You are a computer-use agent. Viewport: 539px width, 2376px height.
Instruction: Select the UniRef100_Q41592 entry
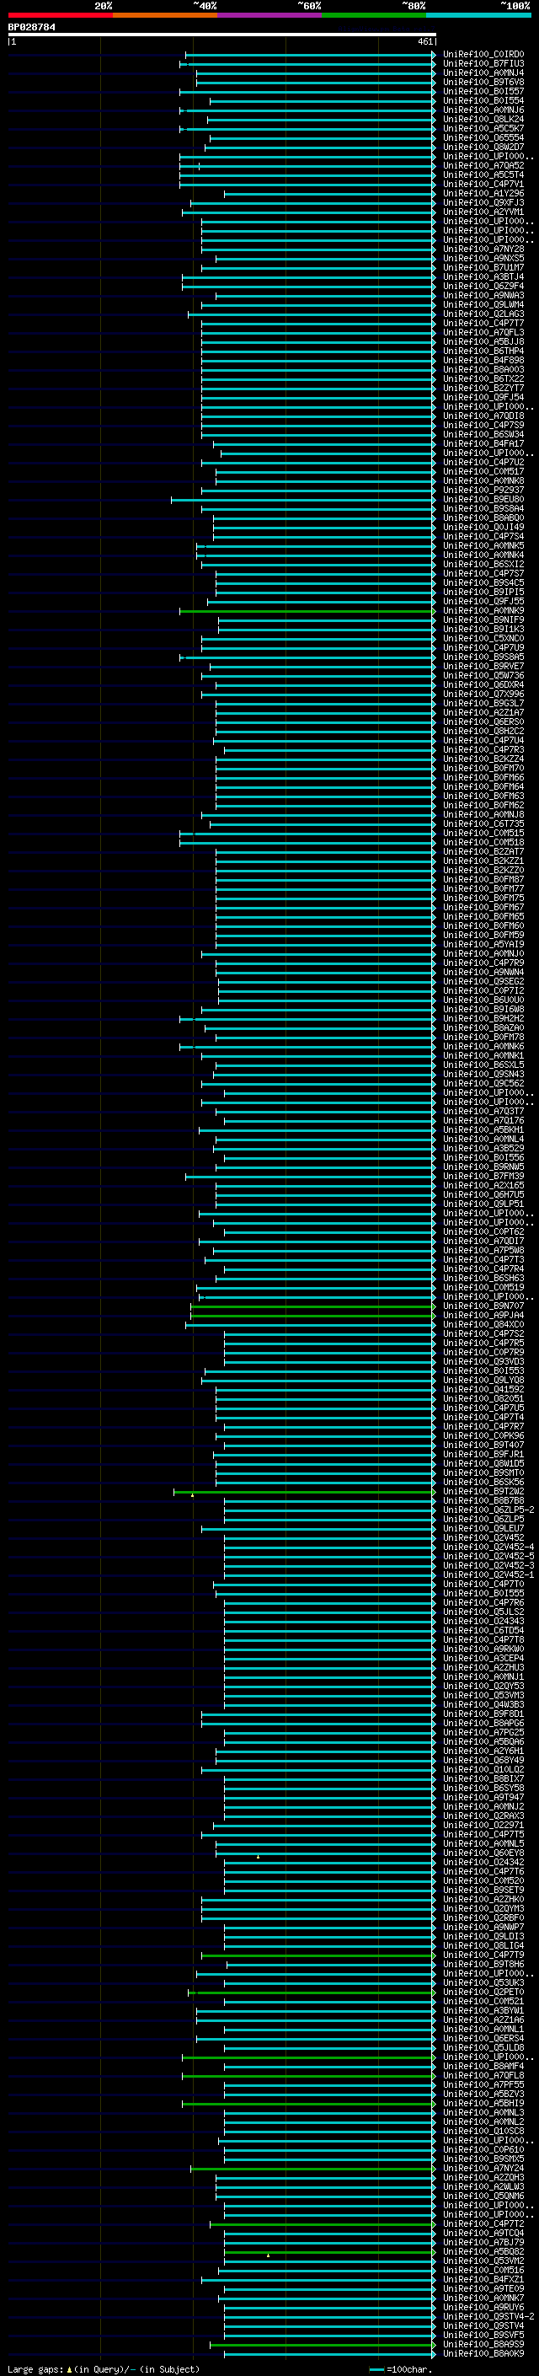pos(483,1389)
